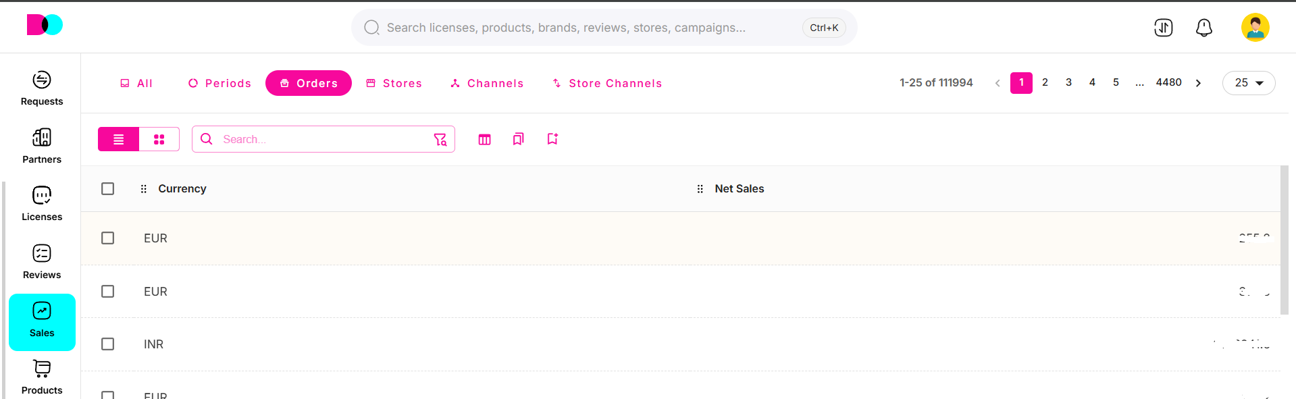1296x399 pixels.
Task: Click the table vertical scrollbar
Action: point(1285,240)
